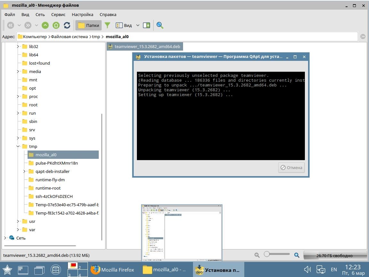Click the Отмена button in installer
The width and height of the screenshot is (369, 277).
291,168
